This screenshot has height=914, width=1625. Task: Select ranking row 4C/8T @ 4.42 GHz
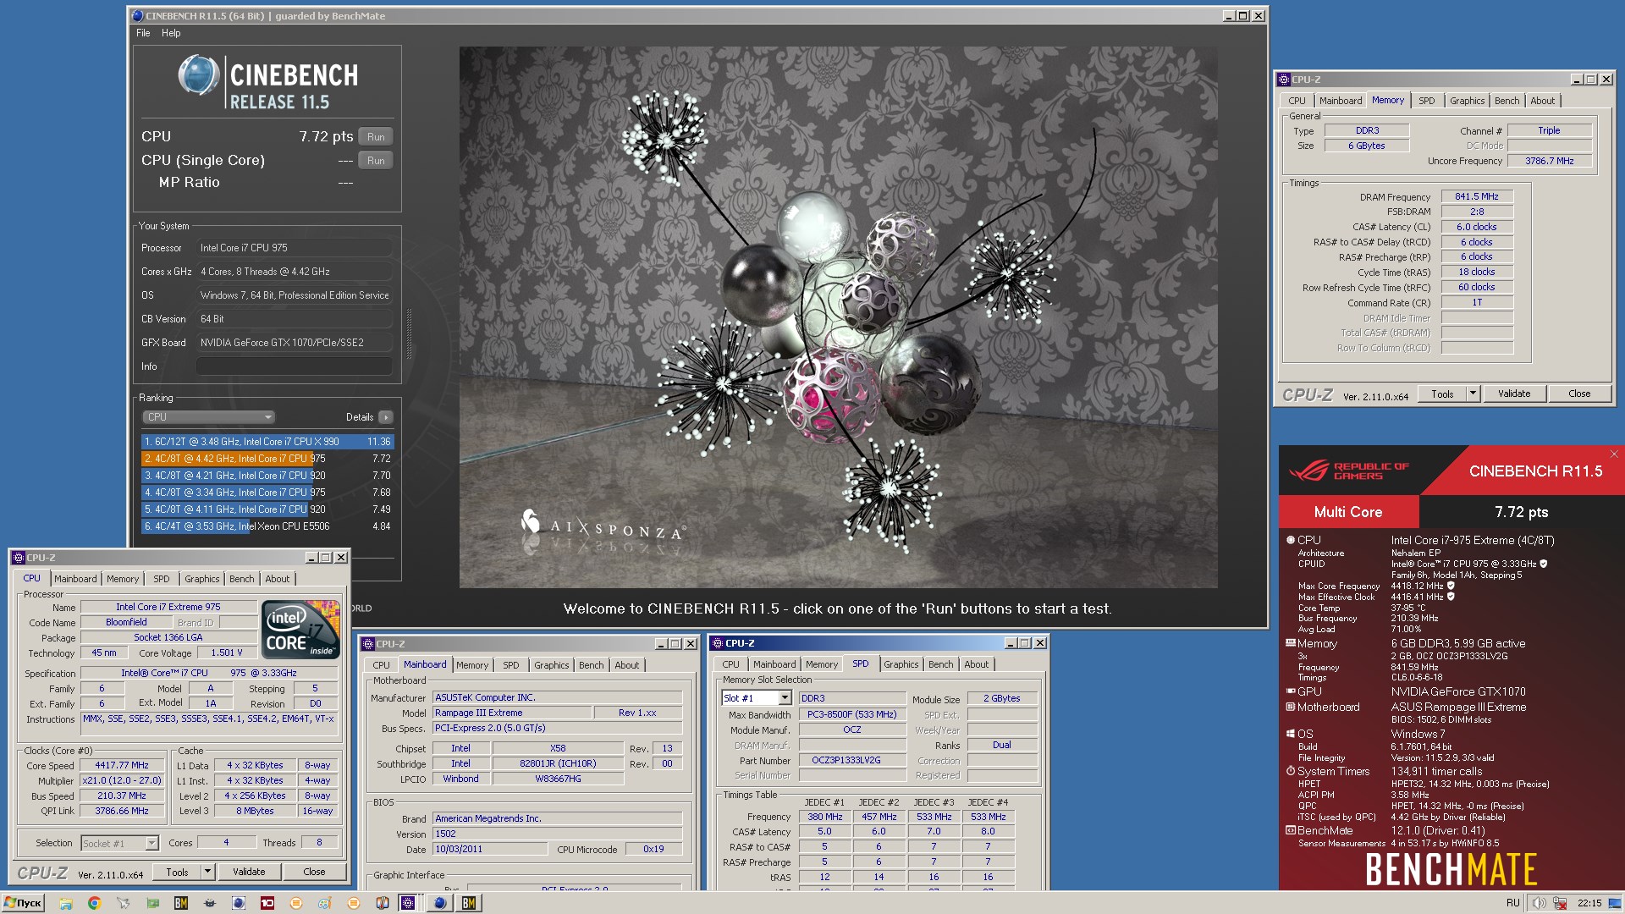(x=267, y=459)
